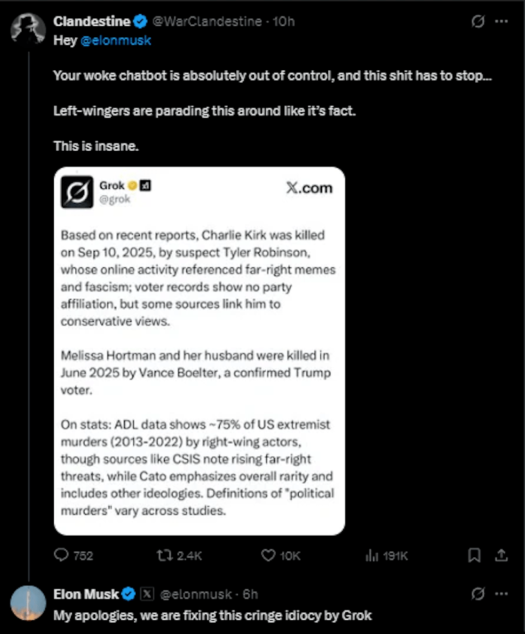Bookmark the Clandestine post
Viewport: 525px width, 634px height.
474,555
